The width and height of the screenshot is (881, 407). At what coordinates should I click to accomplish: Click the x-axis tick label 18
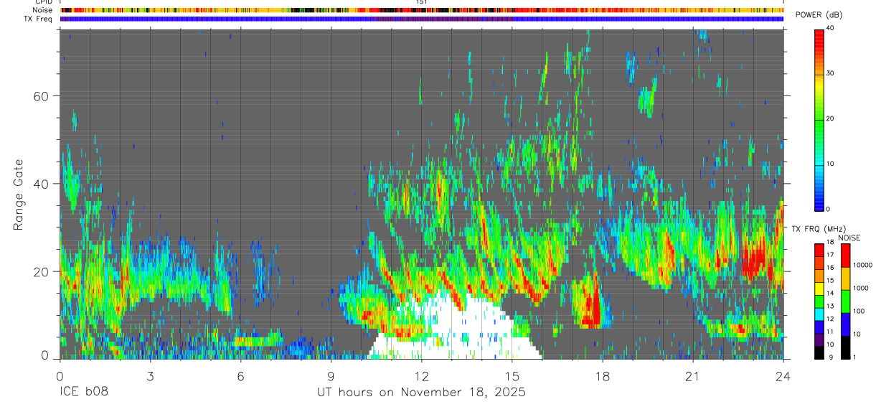(603, 376)
